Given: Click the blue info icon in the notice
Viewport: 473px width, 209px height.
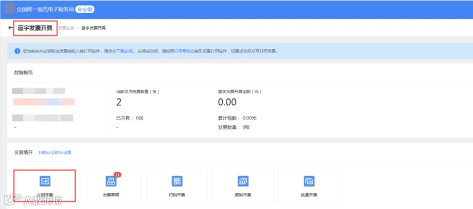Looking at the screenshot, I should click(17, 51).
